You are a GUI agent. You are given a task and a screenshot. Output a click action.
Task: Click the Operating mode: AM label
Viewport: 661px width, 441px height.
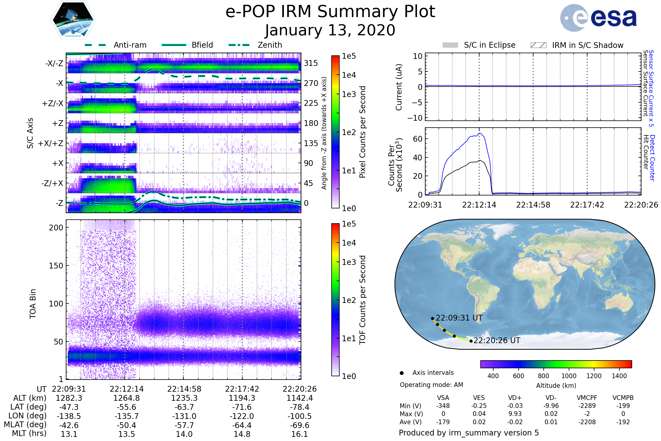431,385
